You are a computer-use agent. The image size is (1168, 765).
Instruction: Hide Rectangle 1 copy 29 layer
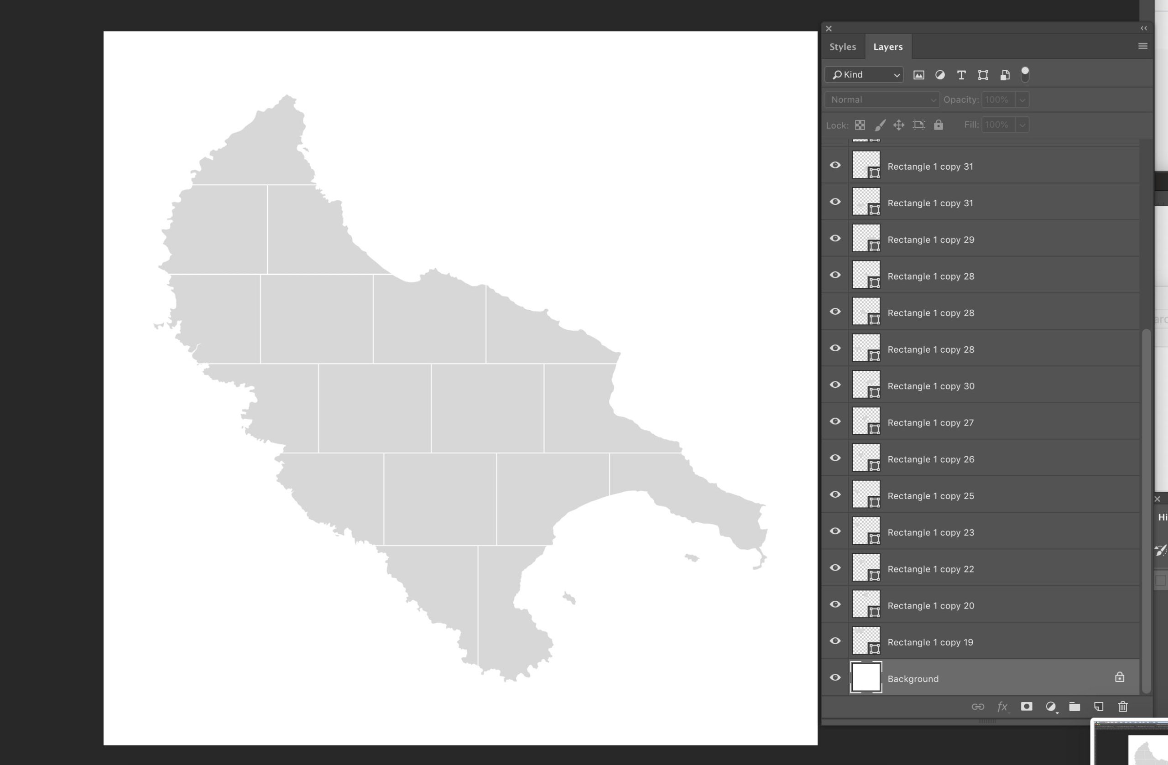coord(835,239)
